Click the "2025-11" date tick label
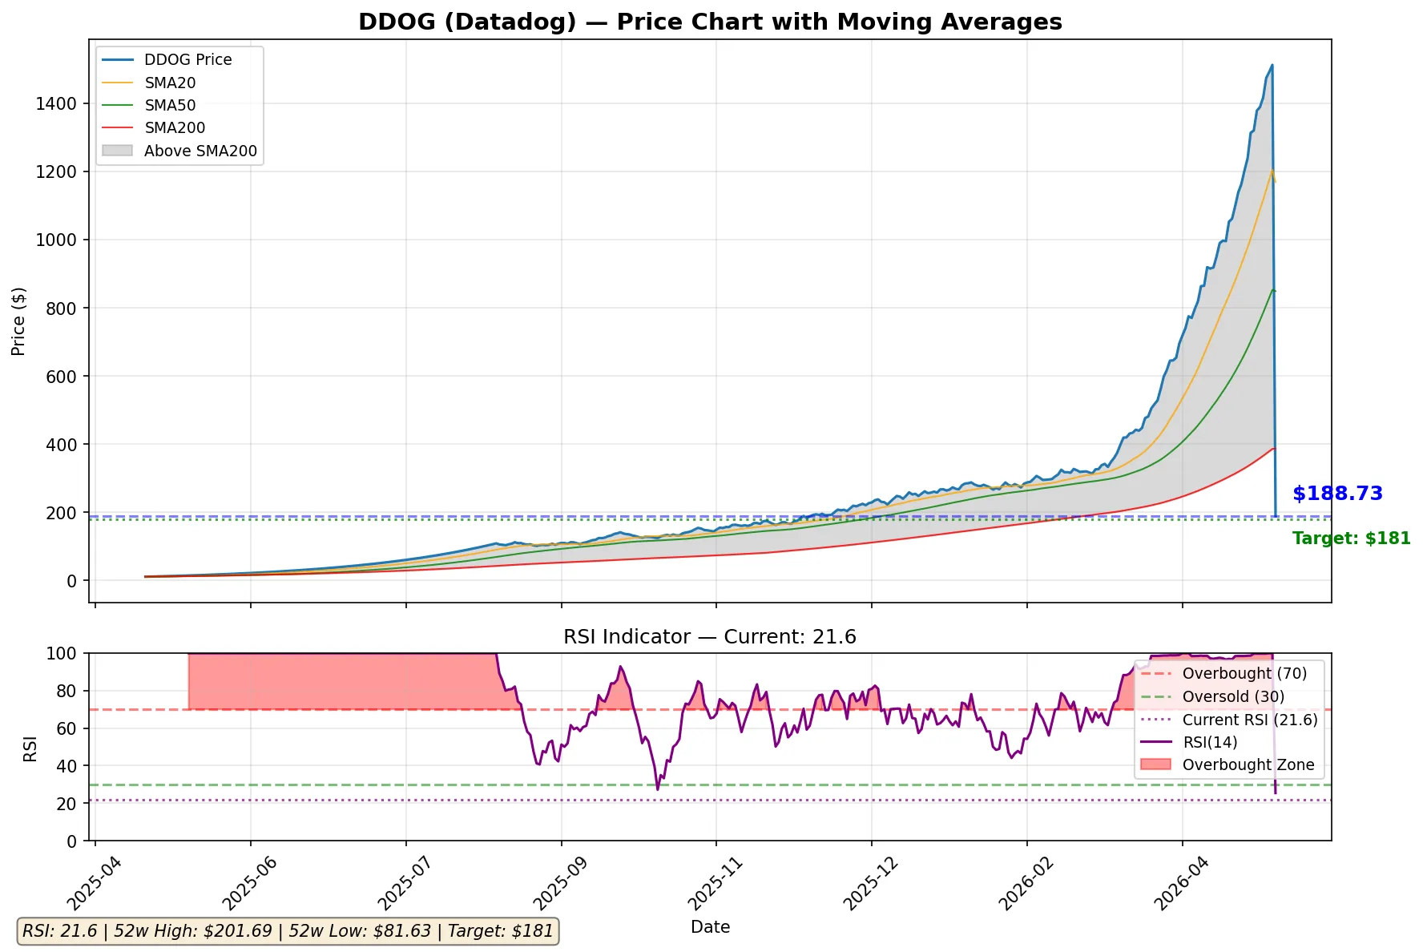This screenshot has width=1423, height=952. tap(716, 883)
